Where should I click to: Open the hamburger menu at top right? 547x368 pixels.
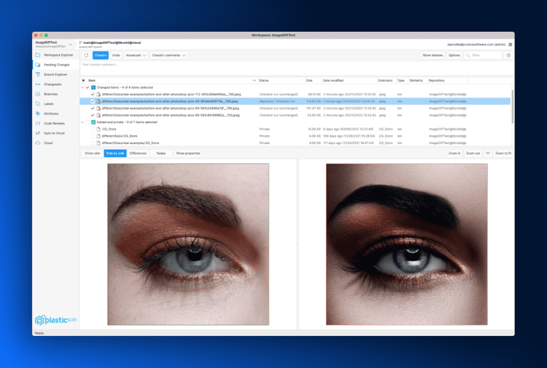(510, 44)
